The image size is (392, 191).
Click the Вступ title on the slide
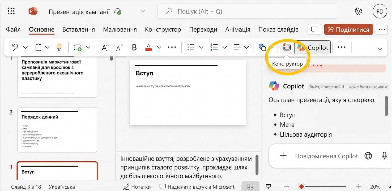click(144, 73)
